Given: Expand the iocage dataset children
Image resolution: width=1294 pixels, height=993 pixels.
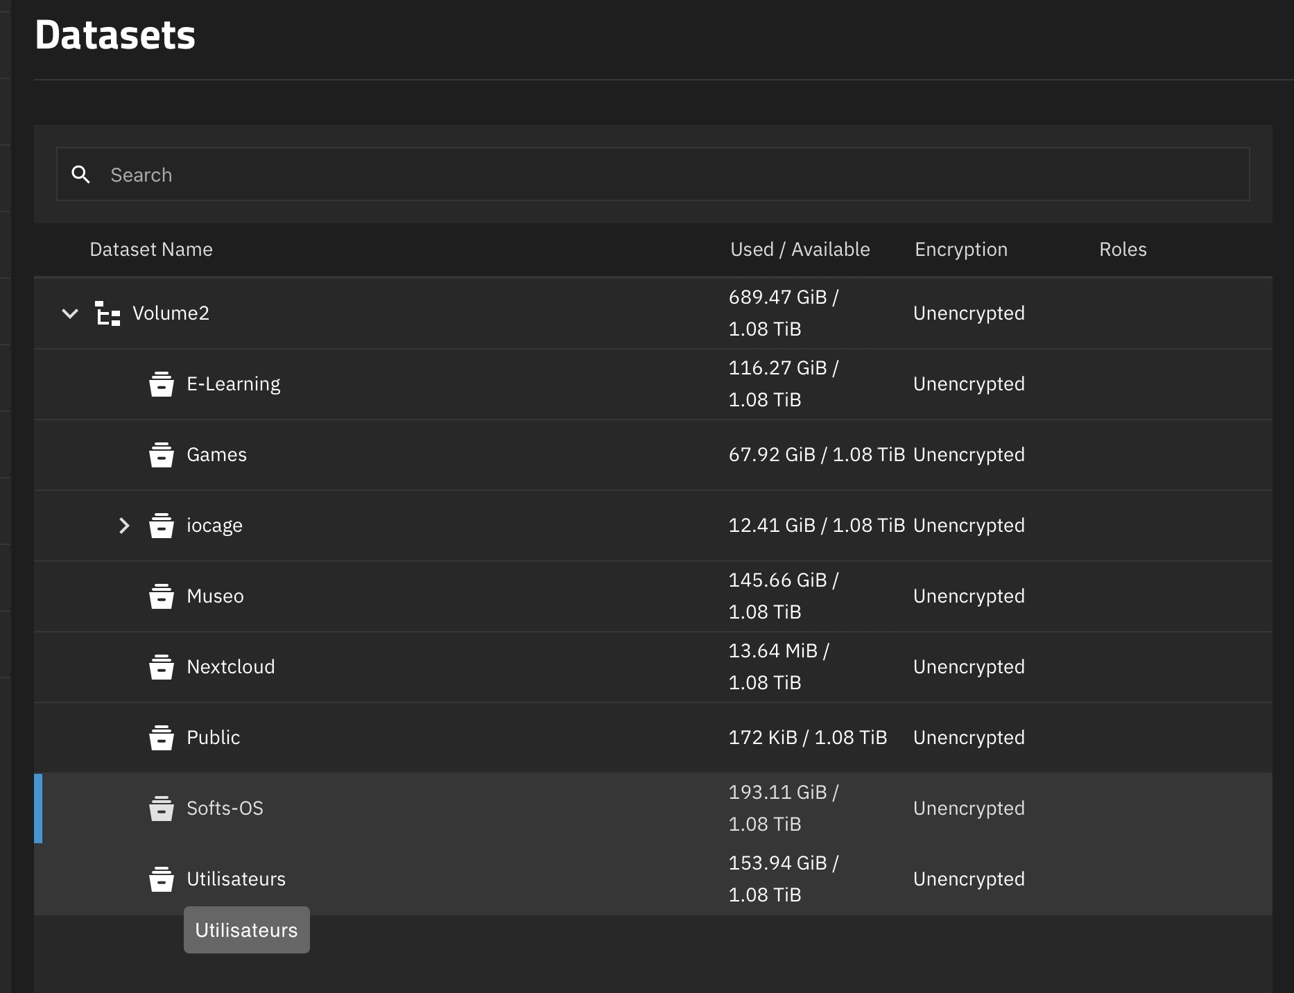Looking at the screenshot, I should 124,526.
